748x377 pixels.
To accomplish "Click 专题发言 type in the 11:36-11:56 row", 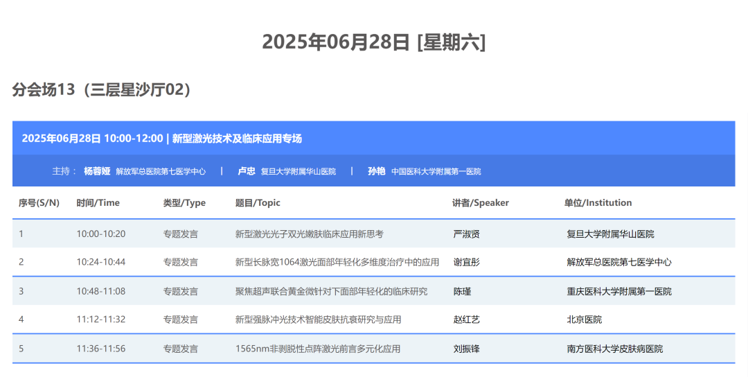I will pos(180,349).
